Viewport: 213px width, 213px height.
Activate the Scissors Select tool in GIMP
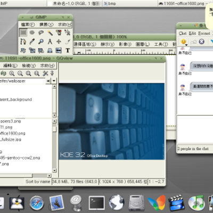68,32
